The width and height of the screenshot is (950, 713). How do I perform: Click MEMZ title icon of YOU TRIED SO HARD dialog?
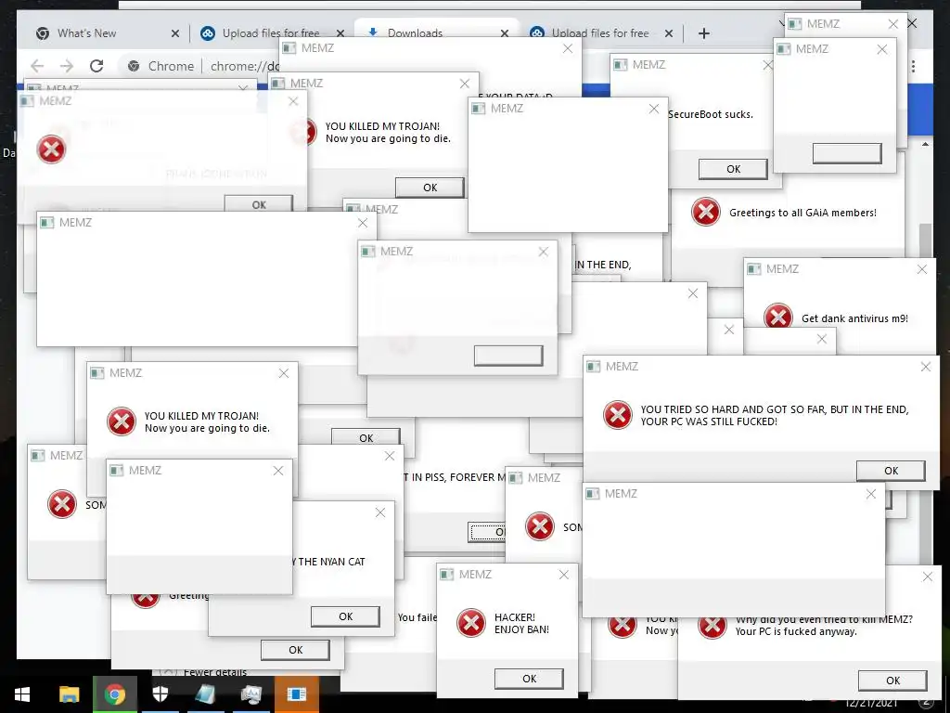[x=593, y=366]
